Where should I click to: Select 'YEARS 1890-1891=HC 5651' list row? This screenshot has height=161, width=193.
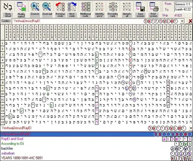tap(96, 158)
